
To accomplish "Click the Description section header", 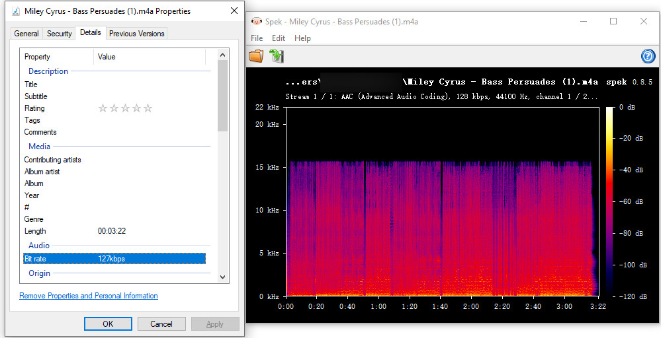I will coord(48,71).
